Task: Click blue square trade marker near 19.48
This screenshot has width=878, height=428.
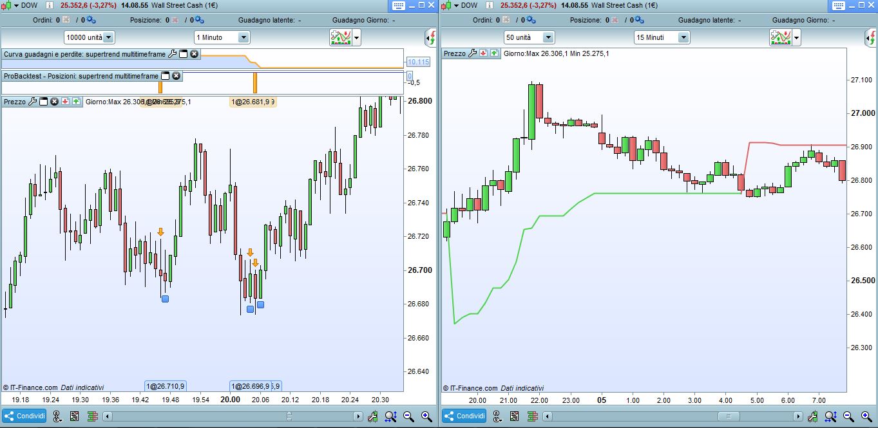Action: [x=165, y=299]
